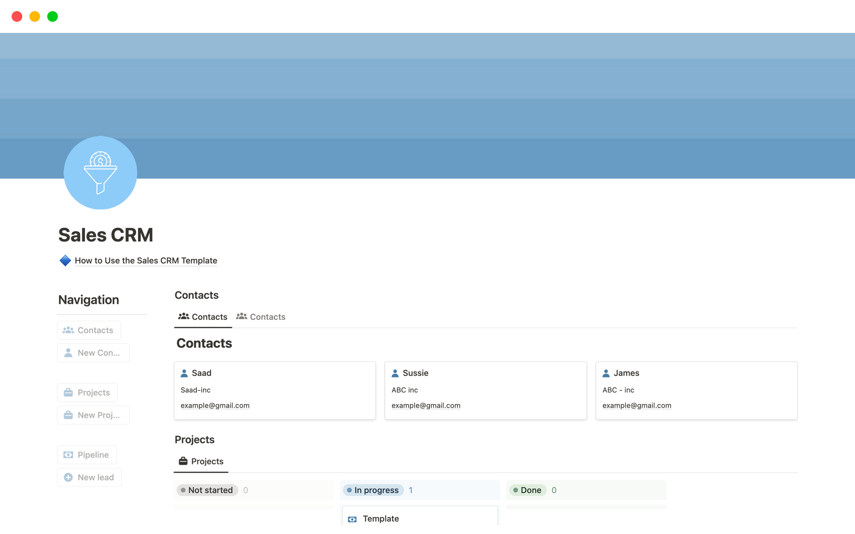Click the Not started status group

[208, 490]
